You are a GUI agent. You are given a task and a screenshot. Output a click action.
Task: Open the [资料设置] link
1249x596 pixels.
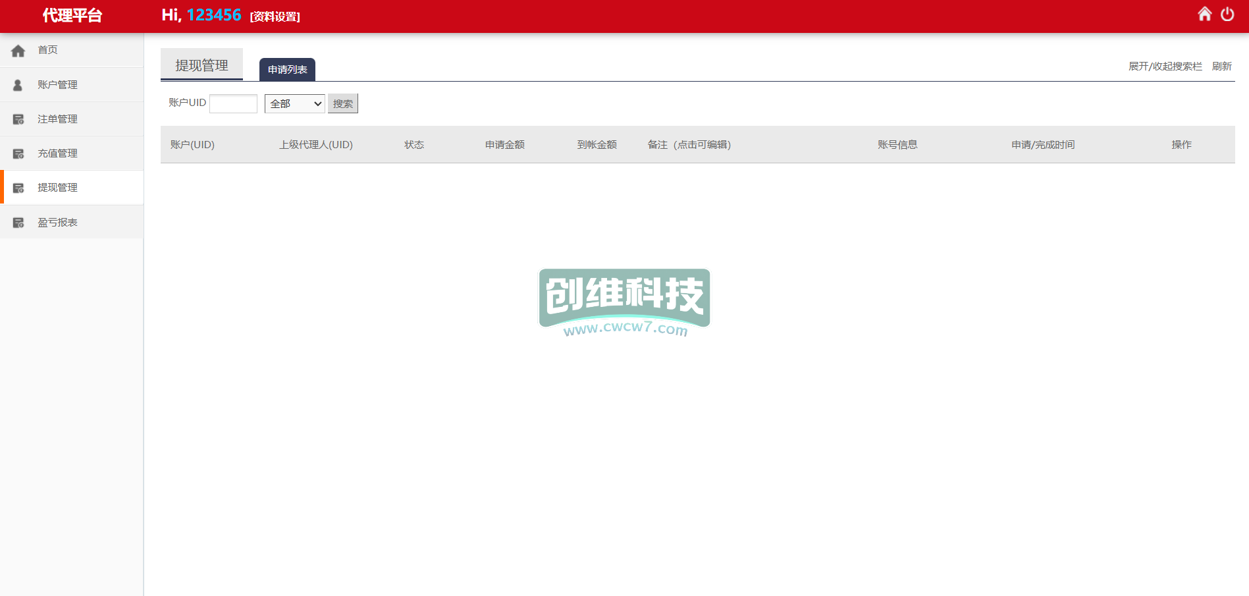point(275,16)
